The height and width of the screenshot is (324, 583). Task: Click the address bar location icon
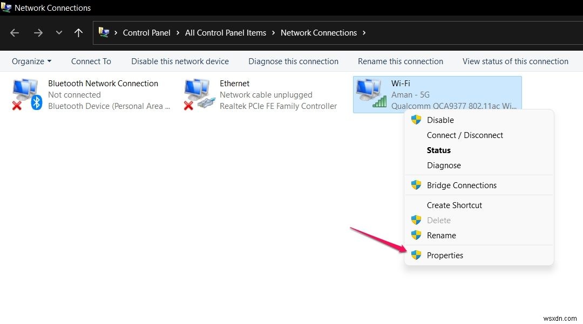pos(104,33)
